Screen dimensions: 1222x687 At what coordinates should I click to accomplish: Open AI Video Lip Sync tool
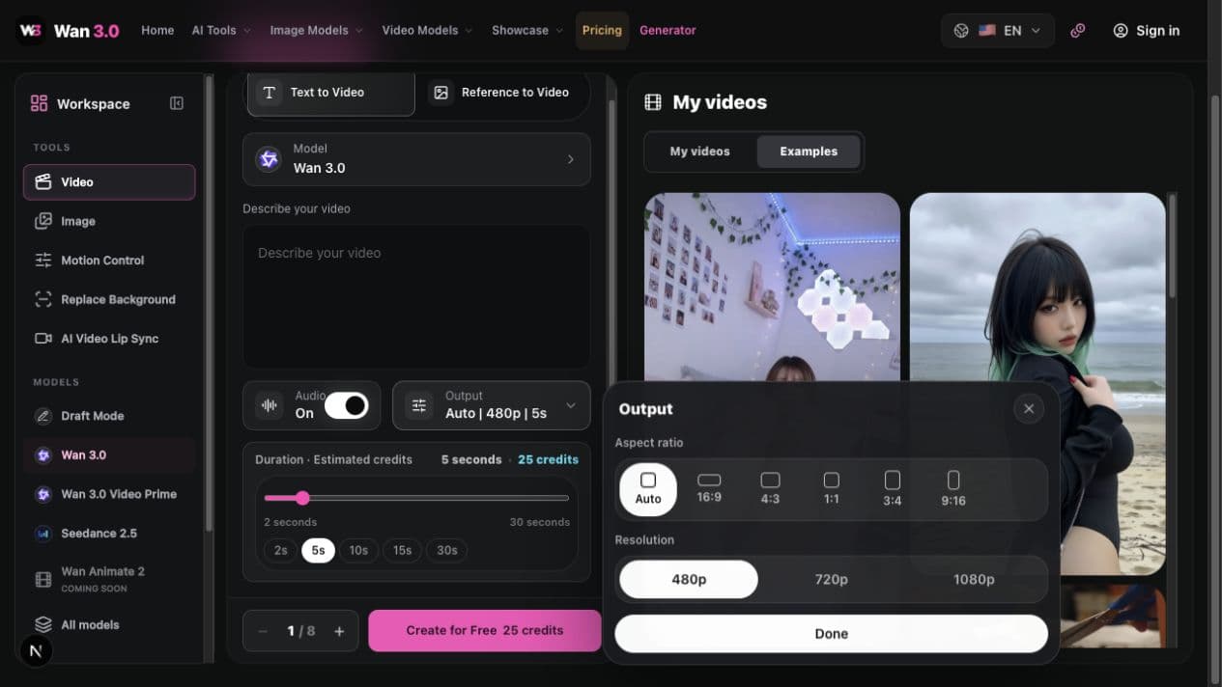tap(109, 339)
